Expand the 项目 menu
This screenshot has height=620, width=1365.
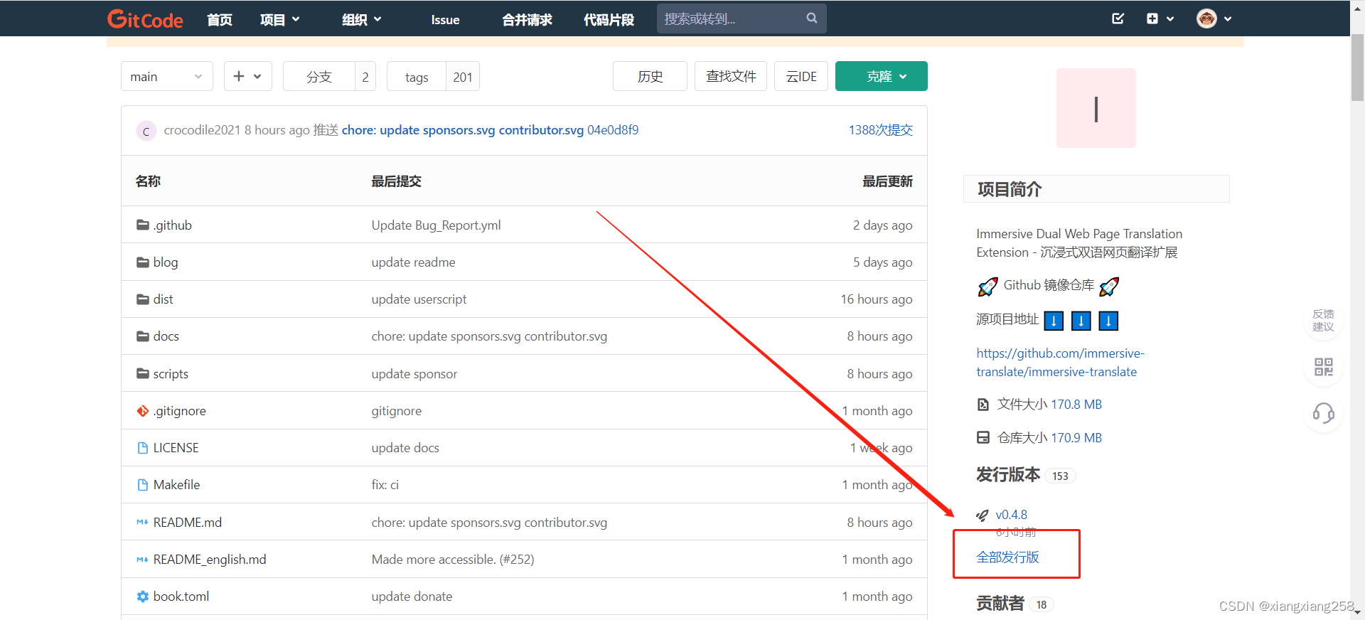[x=279, y=19]
